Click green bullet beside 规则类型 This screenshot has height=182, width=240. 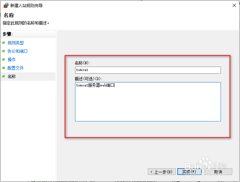pos(4,42)
